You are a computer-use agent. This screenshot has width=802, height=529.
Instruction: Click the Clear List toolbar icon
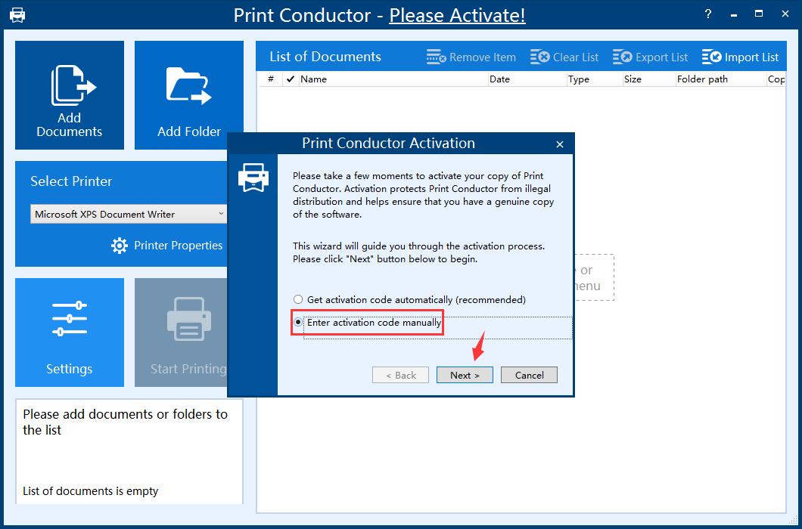[540, 57]
